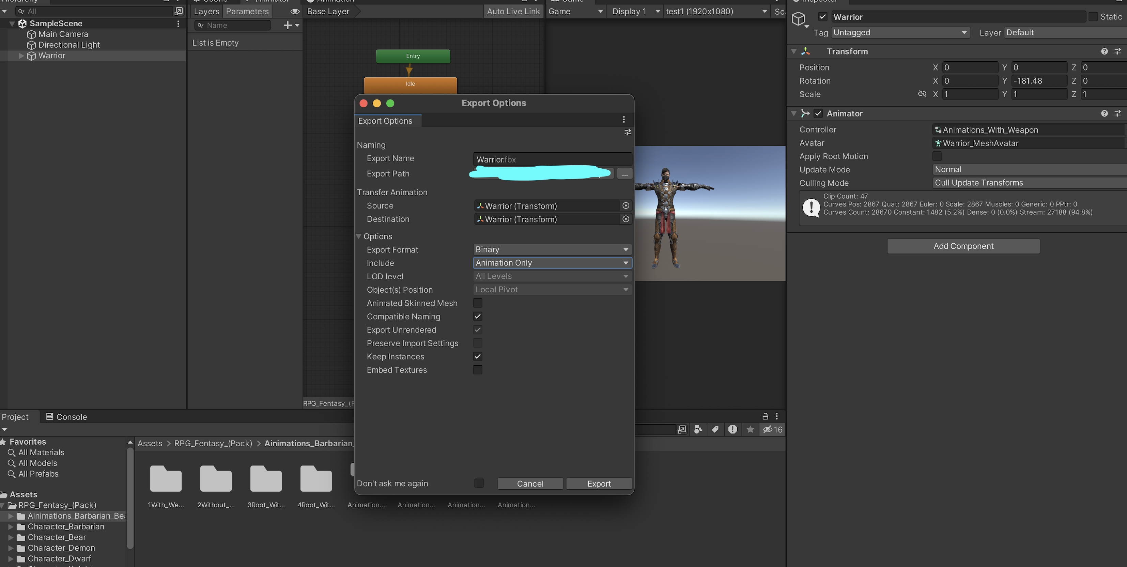The image size is (1127, 567).
Task: Click the scale constrain proportions link icon
Action: [922, 94]
